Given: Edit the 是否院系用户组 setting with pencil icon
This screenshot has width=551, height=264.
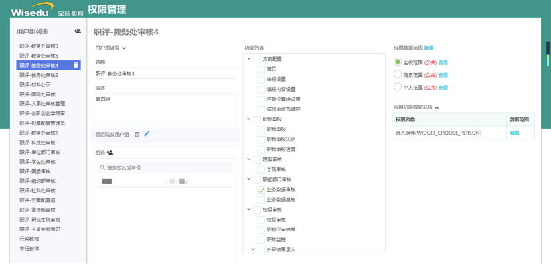Looking at the screenshot, I should coord(147,133).
